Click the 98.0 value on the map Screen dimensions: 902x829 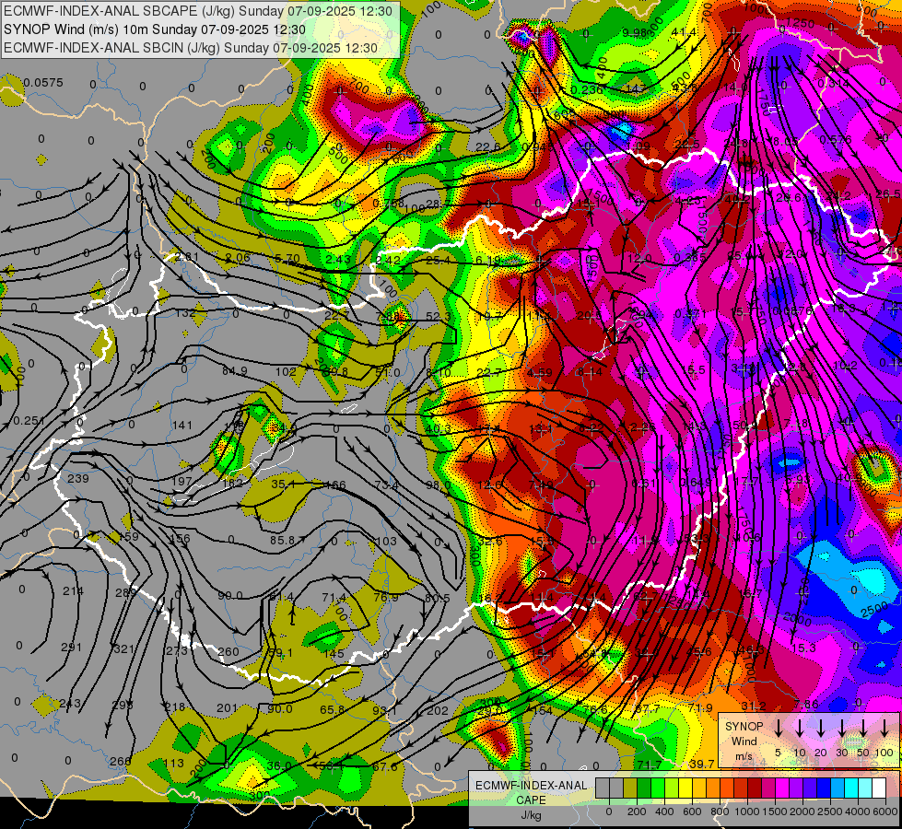point(439,485)
